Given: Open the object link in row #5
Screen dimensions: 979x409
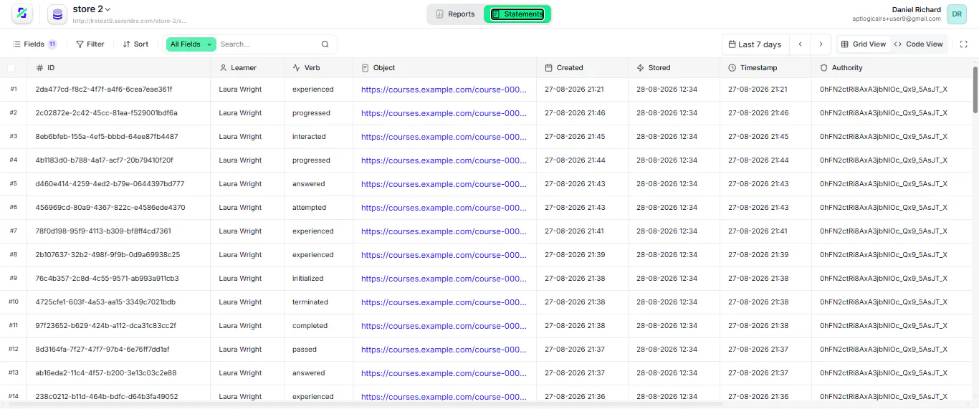Looking at the screenshot, I should pos(444,185).
